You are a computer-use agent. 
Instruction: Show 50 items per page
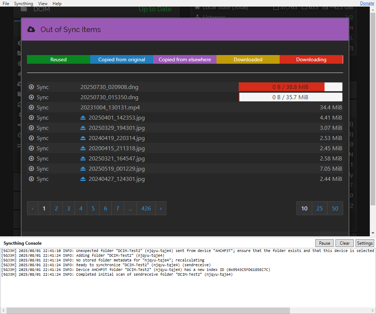[x=335, y=208]
